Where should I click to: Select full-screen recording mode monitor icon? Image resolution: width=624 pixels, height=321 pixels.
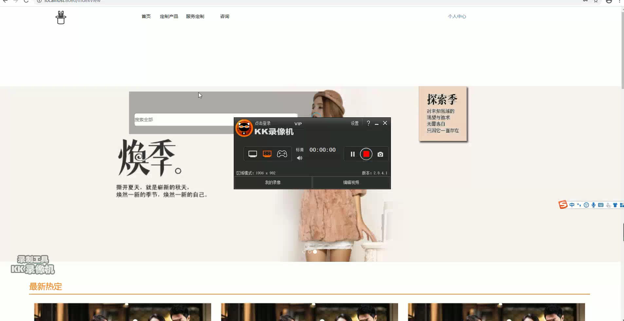pyautogui.click(x=252, y=154)
